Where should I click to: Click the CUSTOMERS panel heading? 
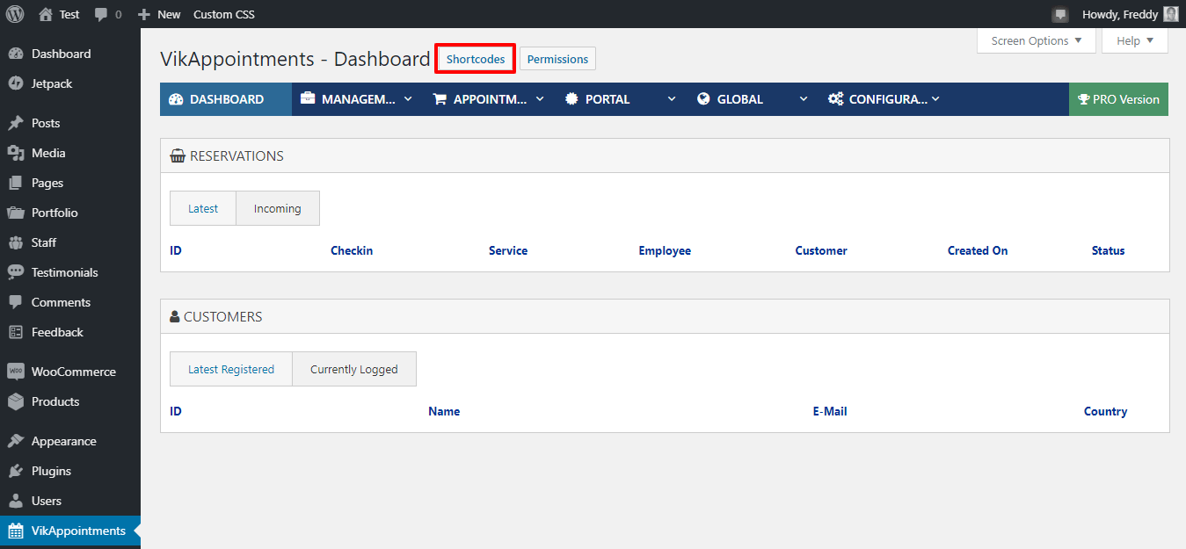(222, 316)
